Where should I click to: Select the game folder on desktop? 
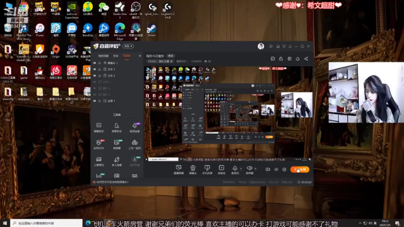pyautogui.click(x=24, y=73)
